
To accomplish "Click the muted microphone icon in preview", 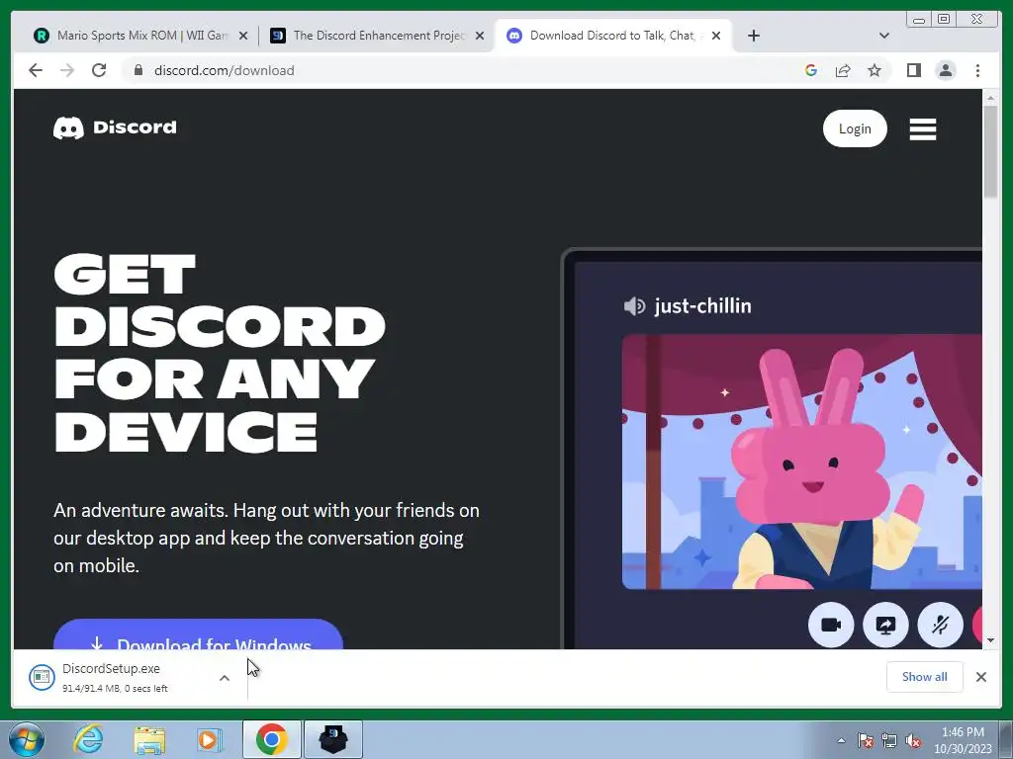I will 940,625.
